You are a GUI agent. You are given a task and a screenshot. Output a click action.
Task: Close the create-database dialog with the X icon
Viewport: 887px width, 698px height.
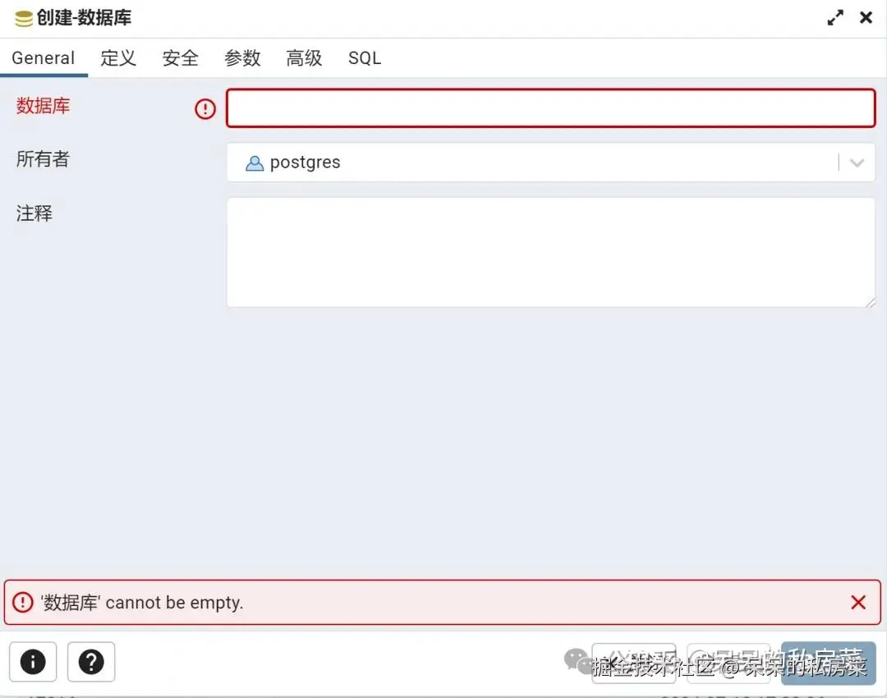[866, 17]
